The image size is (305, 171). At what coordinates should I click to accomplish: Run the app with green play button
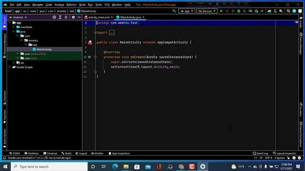coord(221,11)
